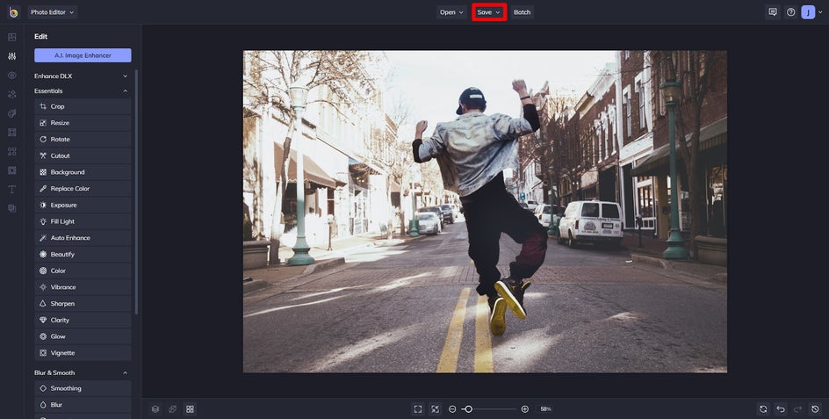Open the Glow tool
The width and height of the screenshot is (829, 419).
point(83,336)
